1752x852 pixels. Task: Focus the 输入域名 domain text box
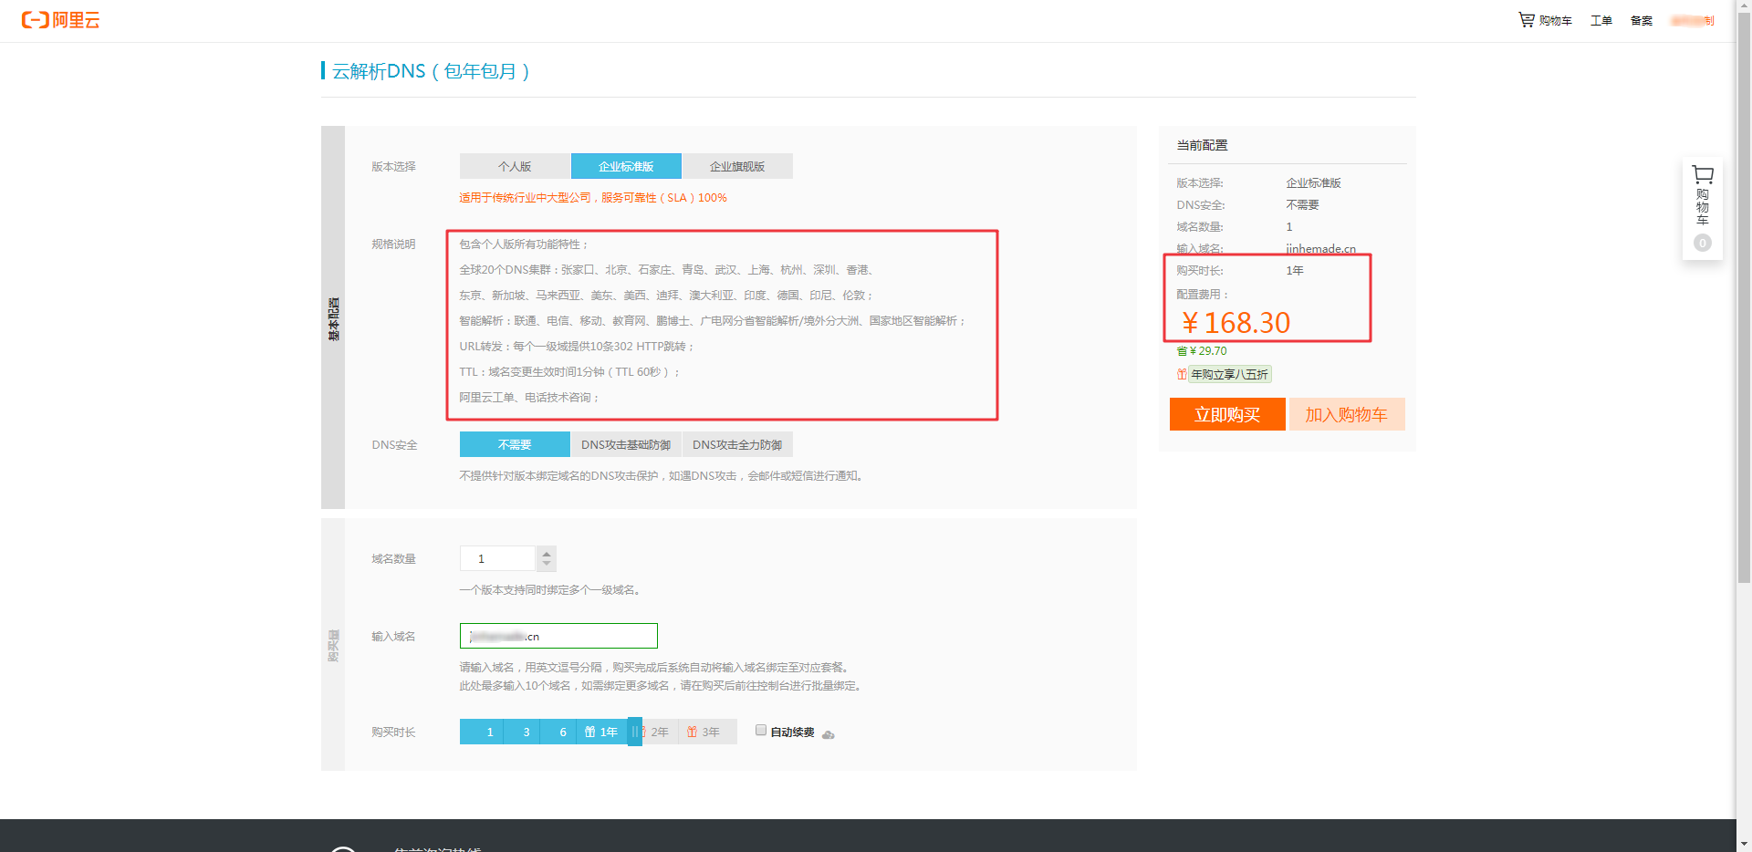tap(558, 636)
